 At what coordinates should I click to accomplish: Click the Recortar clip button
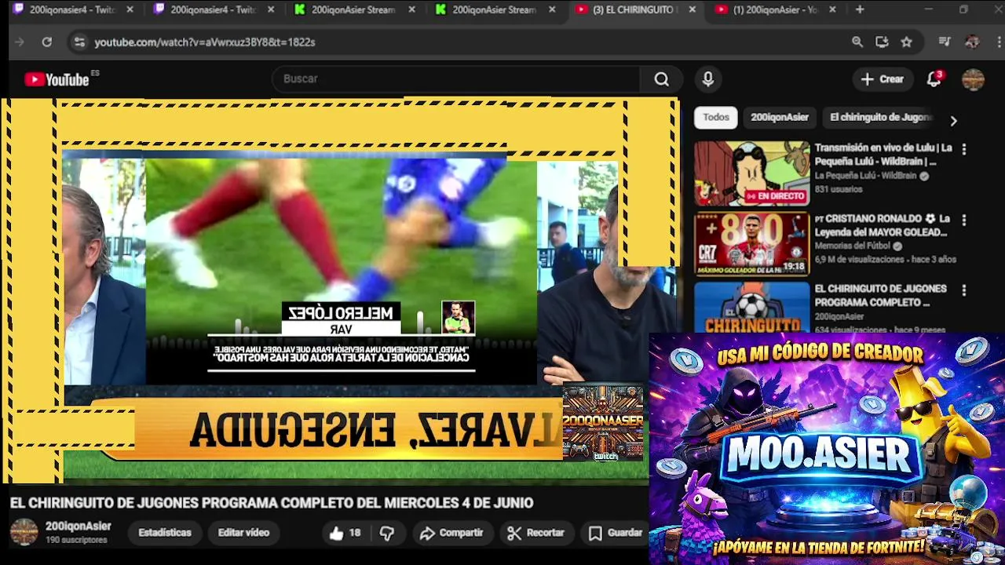coord(535,533)
